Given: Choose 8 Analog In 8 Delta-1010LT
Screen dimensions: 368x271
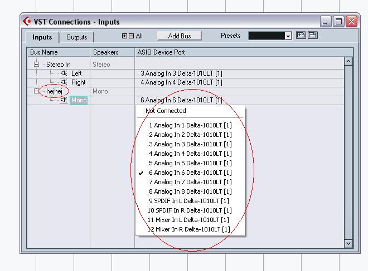Looking at the screenshot, I should [x=190, y=191].
